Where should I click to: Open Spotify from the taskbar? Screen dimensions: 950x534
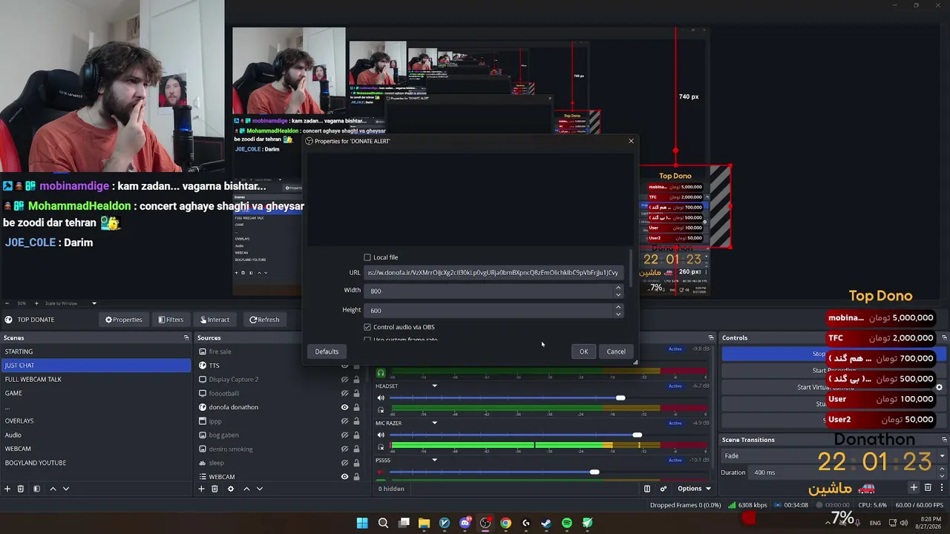pyautogui.click(x=567, y=523)
